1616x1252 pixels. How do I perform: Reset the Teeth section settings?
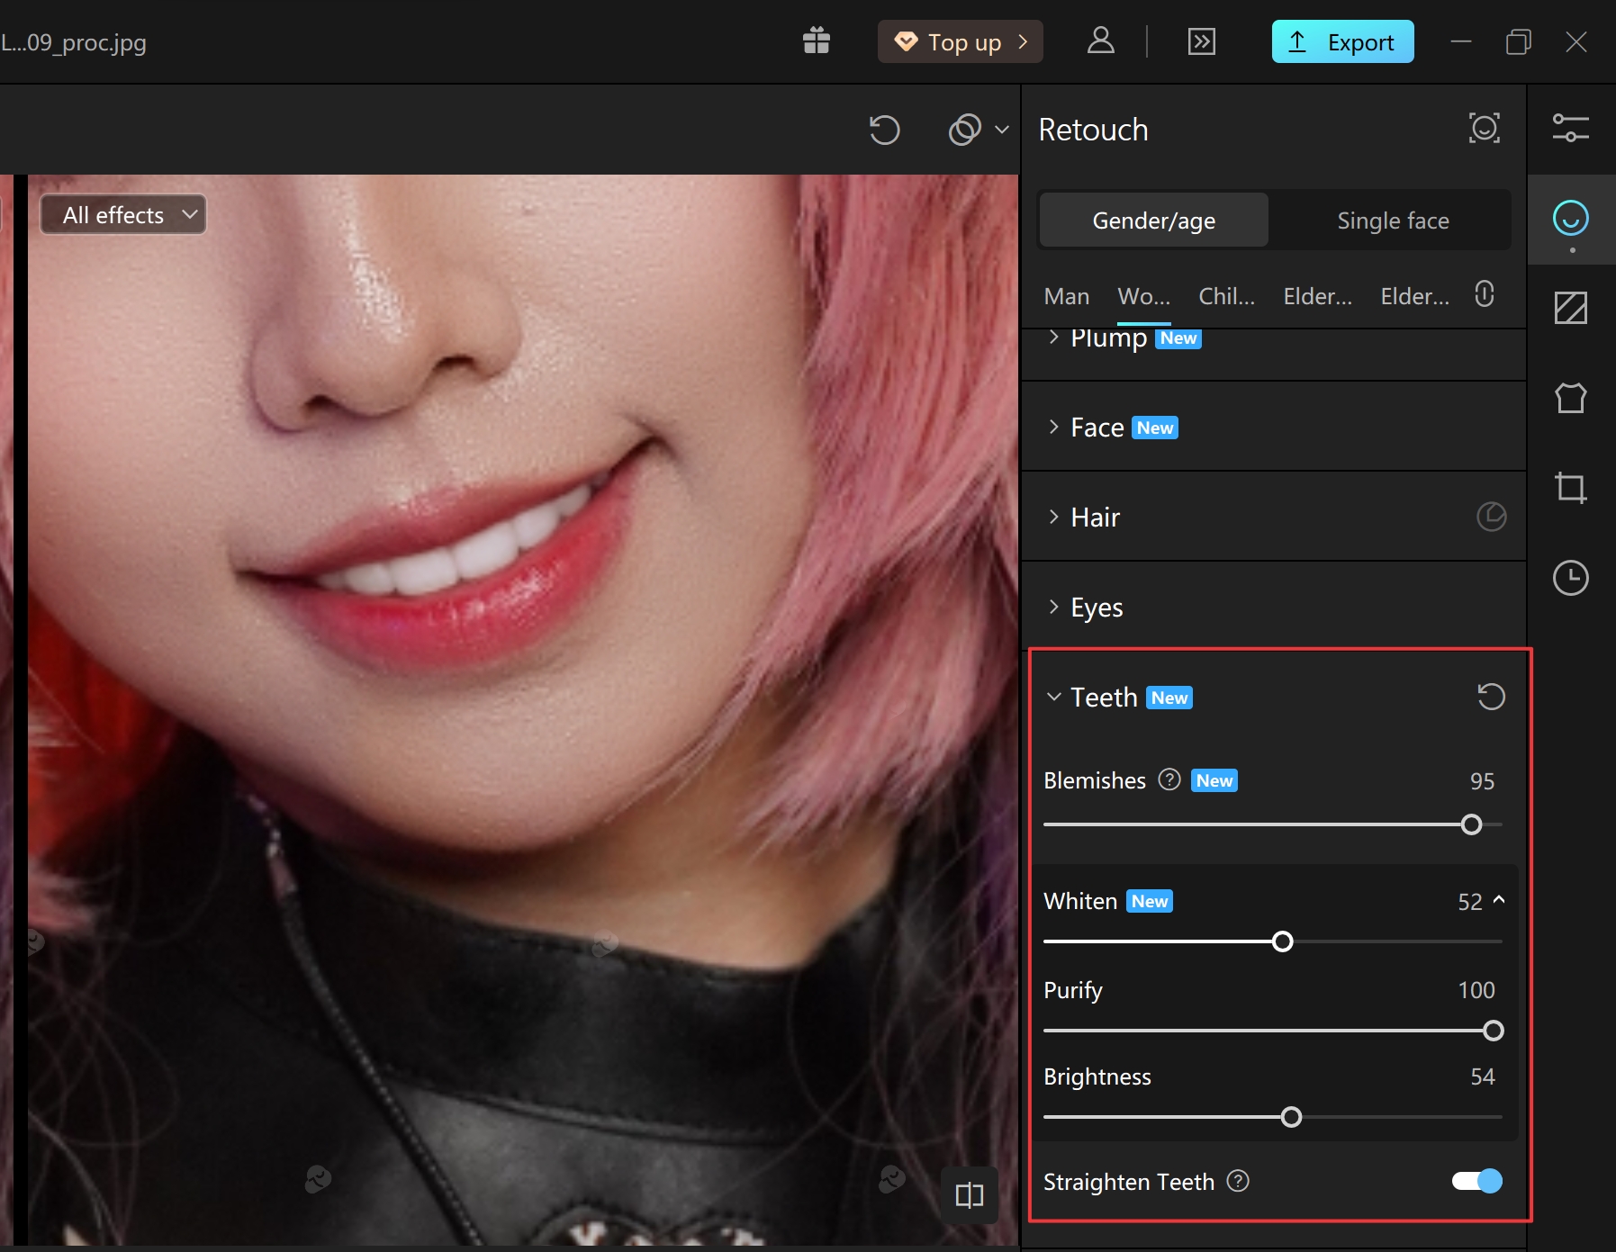[1491, 697]
